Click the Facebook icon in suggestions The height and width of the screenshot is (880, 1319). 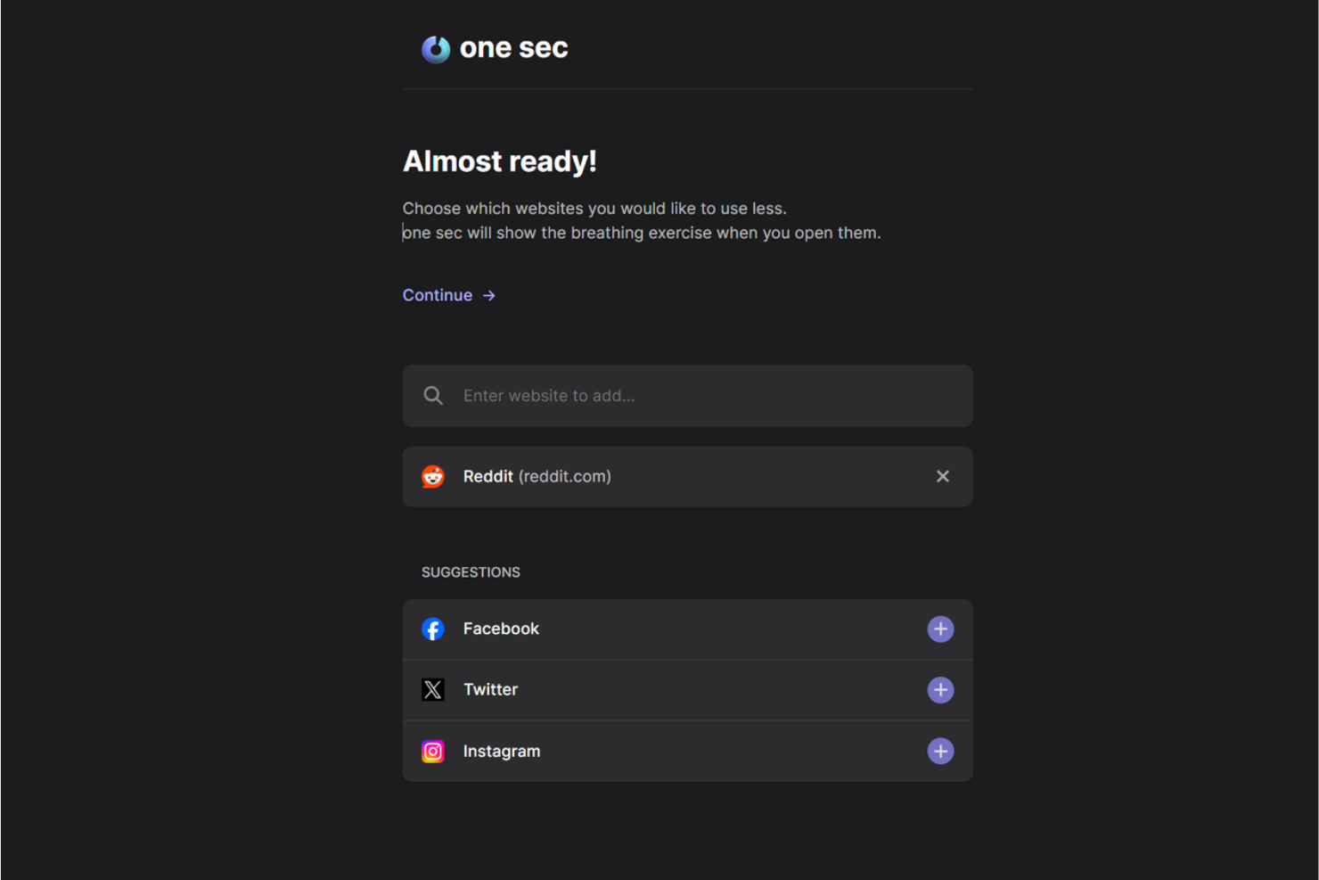[433, 629]
